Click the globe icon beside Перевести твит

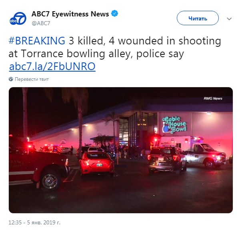click(11, 79)
